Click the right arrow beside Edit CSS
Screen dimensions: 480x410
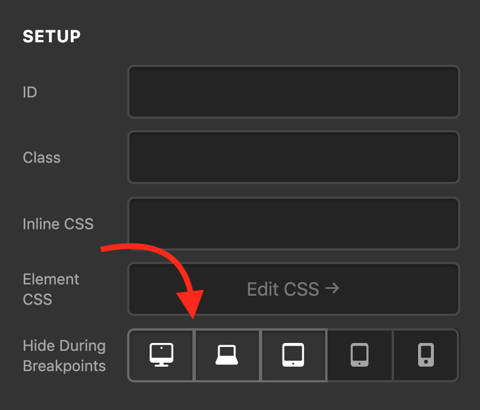(332, 288)
